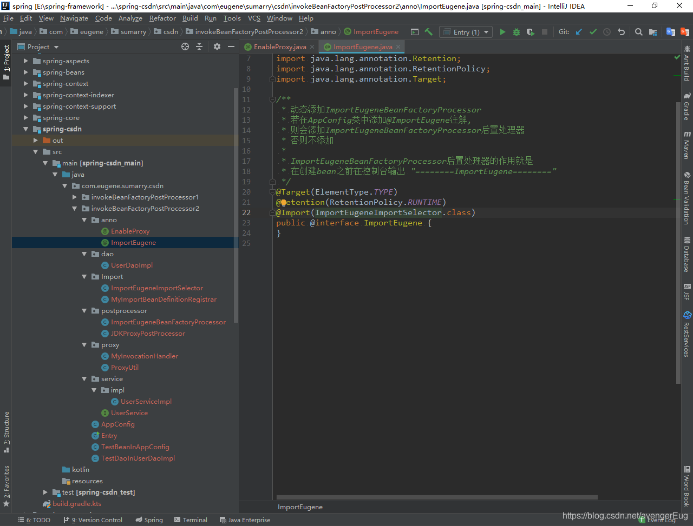Revert changes with undo arrow
This screenshot has width=693, height=526.
pyautogui.click(x=621, y=32)
